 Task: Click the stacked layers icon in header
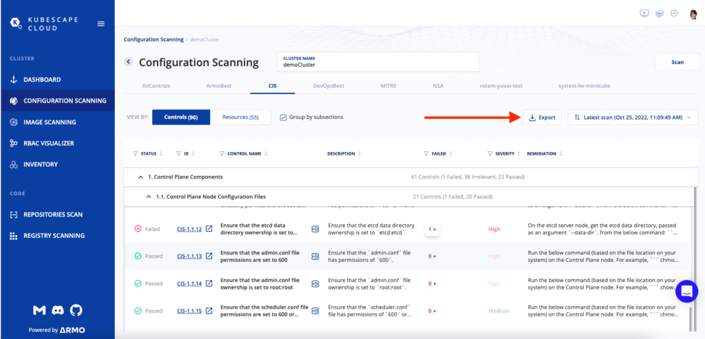[659, 14]
